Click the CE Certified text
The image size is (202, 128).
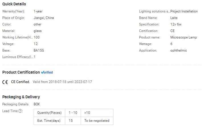(20, 82)
